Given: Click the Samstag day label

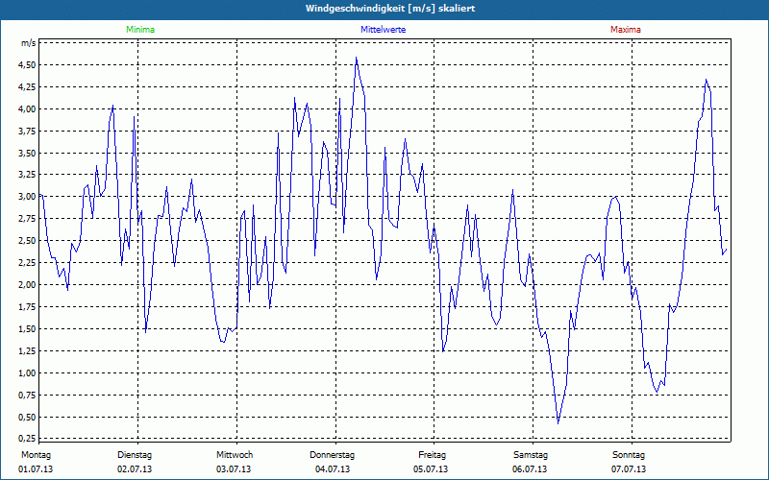Looking at the screenshot, I should click(531, 455).
